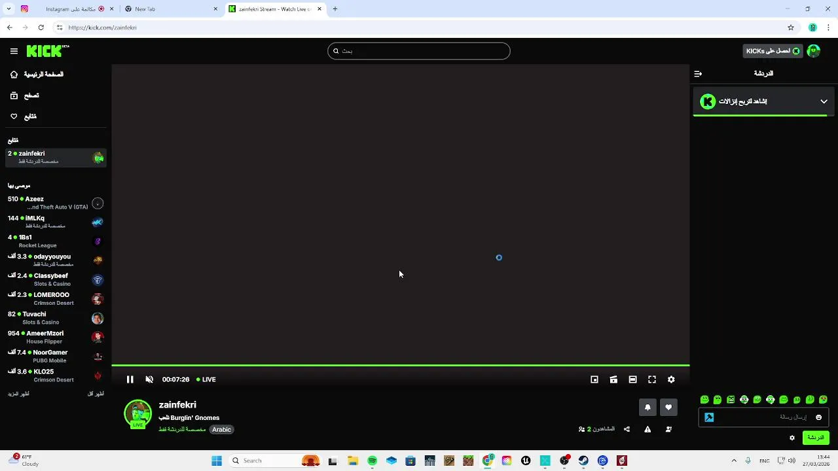
Task: Open the odayyouyou recommended channel
Action: (56, 260)
